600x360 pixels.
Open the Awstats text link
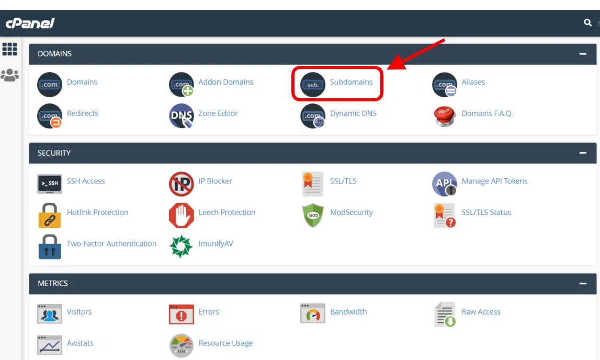tap(80, 343)
